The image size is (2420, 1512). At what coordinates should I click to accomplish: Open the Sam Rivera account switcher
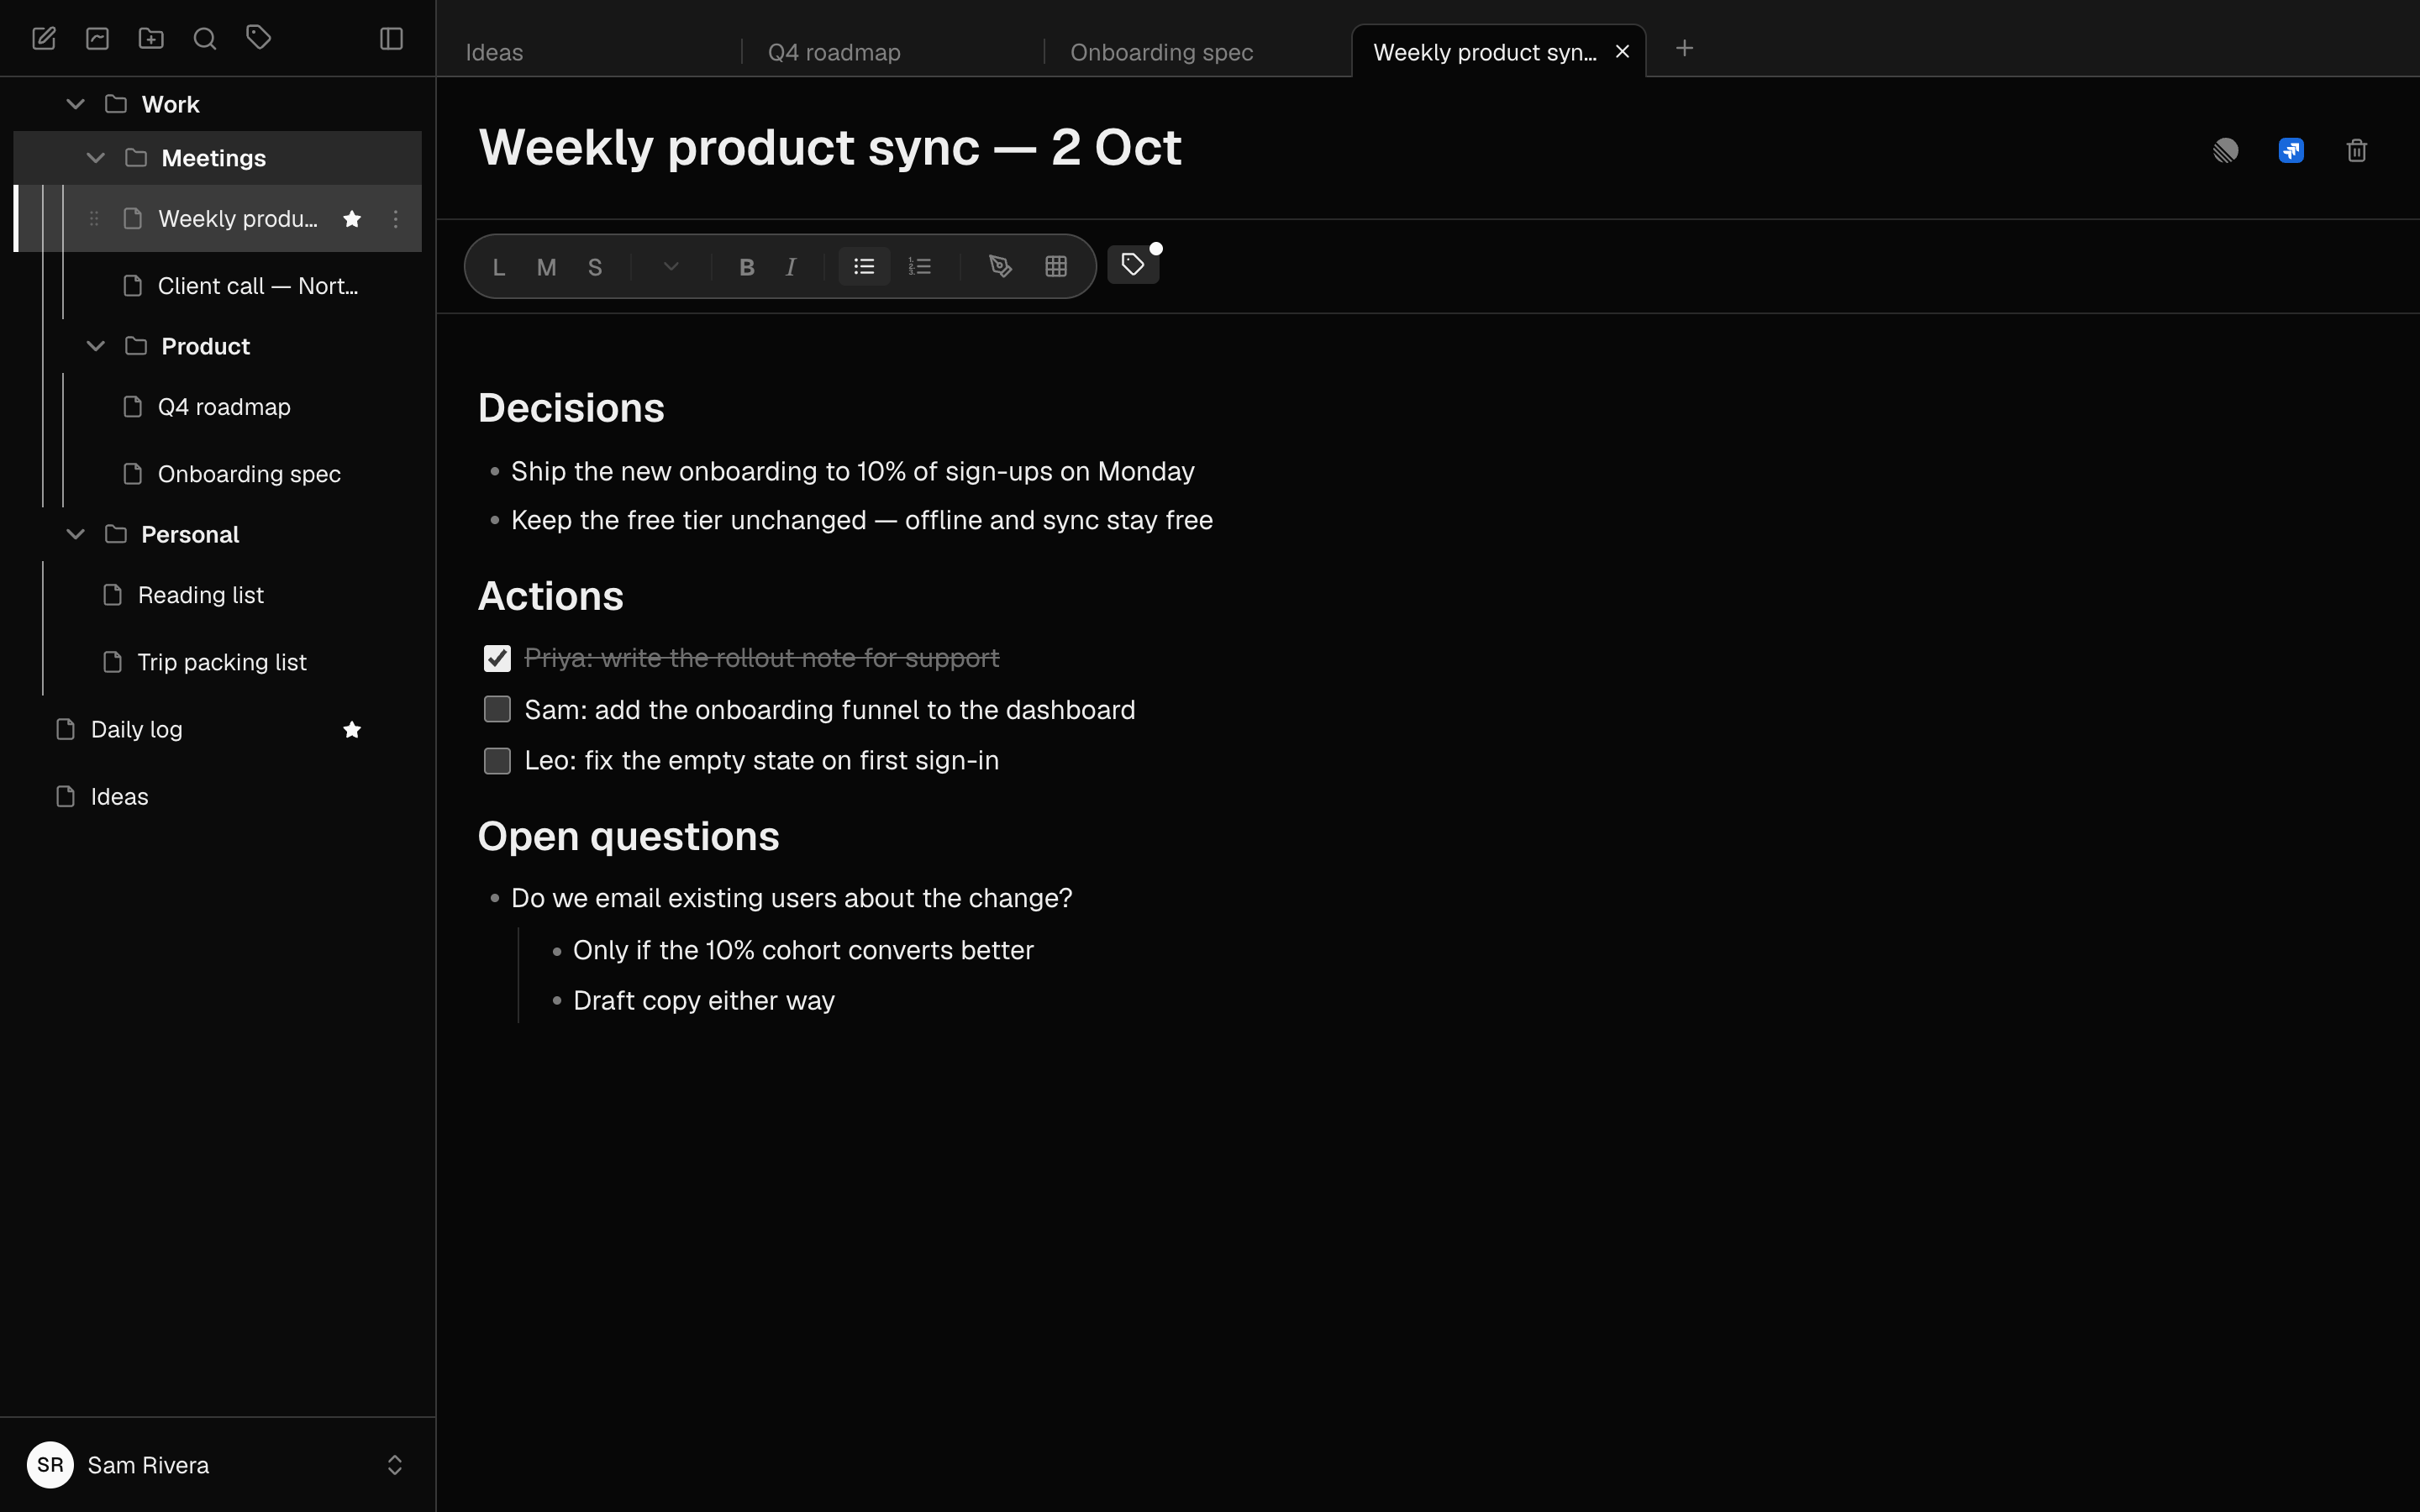[x=217, y=1465]
